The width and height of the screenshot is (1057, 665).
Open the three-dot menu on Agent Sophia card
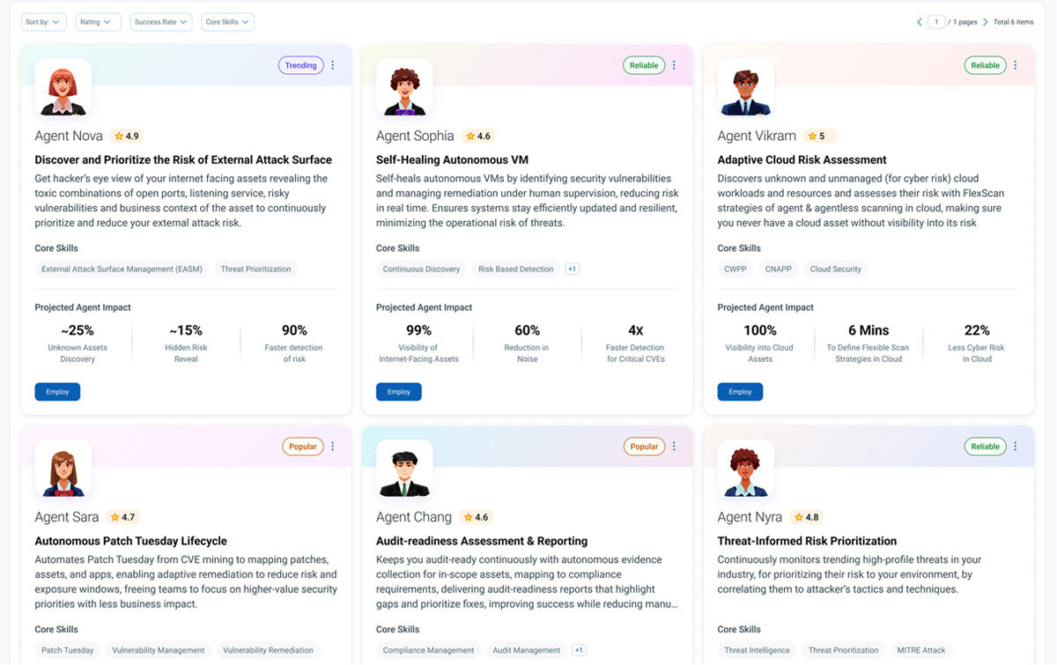point(674,65)
